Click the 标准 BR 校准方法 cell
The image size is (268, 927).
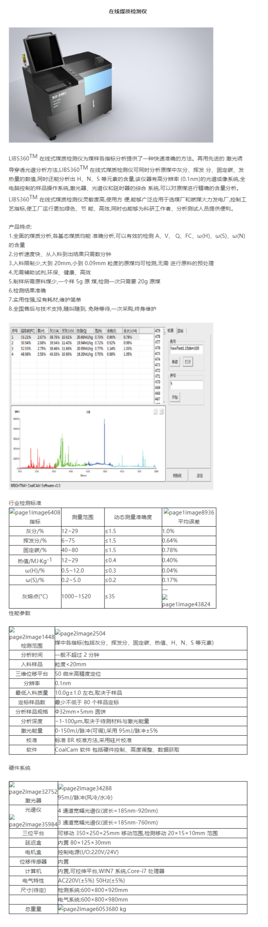click(x=151, y=740)
